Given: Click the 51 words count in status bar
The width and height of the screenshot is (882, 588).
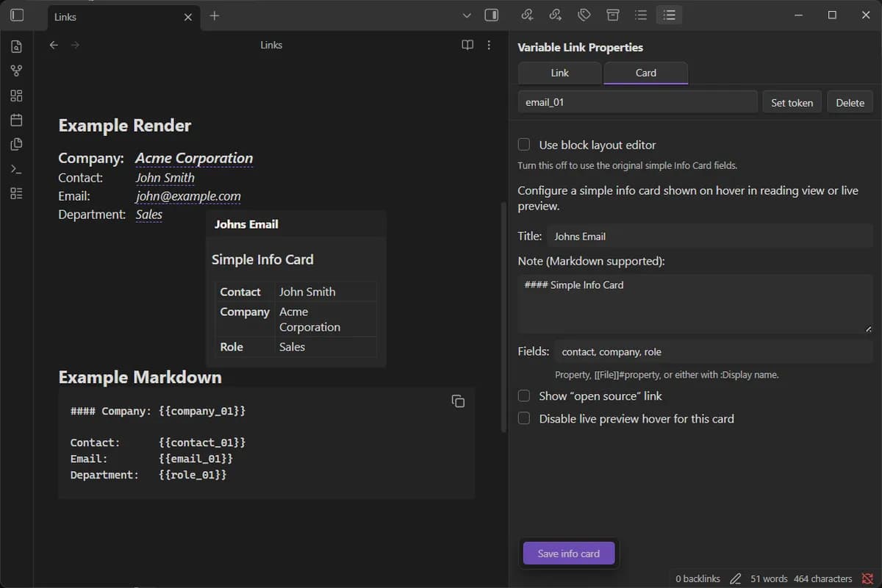Looking at the screenshot, I should (769, 578).
